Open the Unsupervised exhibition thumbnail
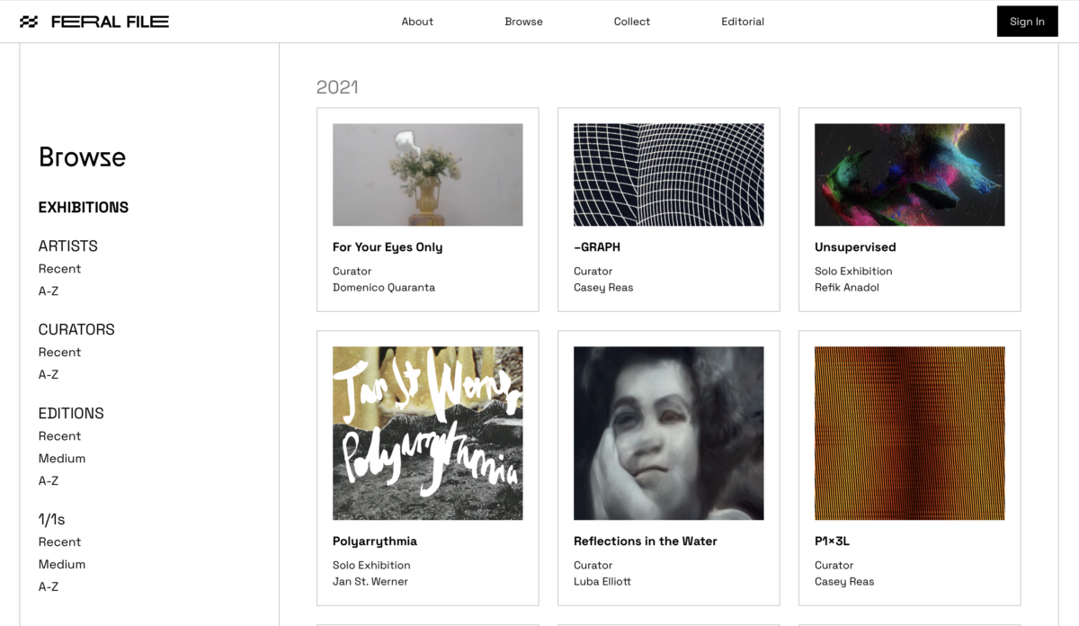Screen dimensions: 1079x626 [x=910, y=174]
